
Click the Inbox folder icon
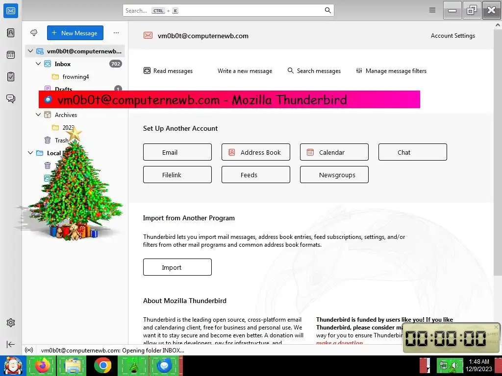pos(48,64)
